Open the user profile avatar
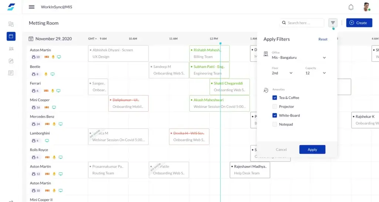This screenshot has height=202, width=379. point(366,7)
